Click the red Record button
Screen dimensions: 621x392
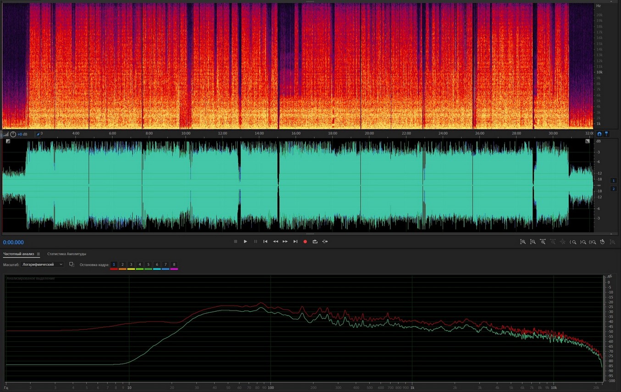(305, 242)
